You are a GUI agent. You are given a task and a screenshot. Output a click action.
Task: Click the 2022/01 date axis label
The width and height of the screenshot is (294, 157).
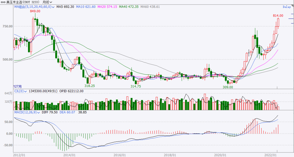pyautogui.click(x=270, y=155)
